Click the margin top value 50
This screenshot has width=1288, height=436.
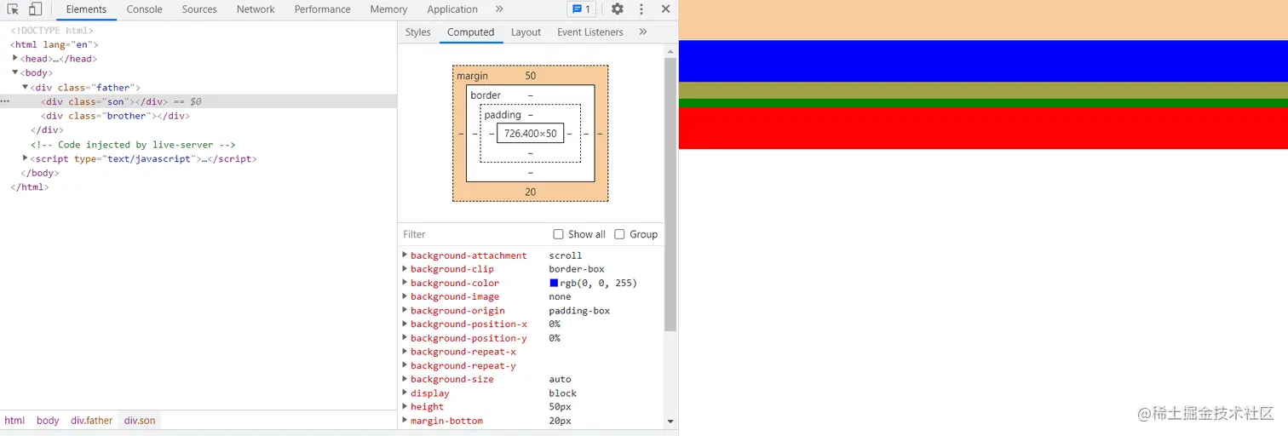tap(530, 76)
